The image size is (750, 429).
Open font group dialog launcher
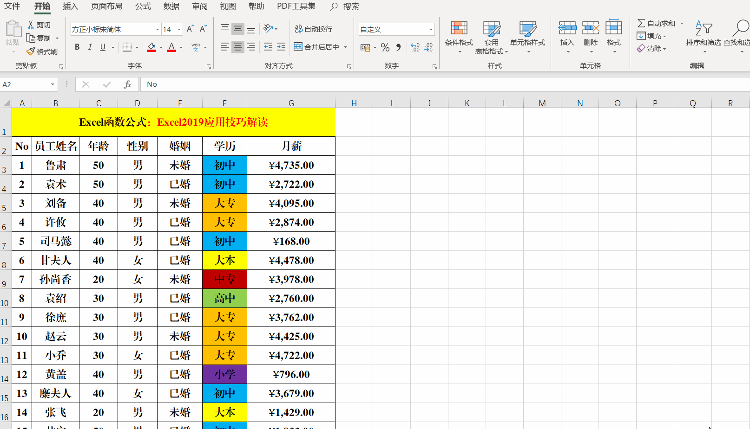tap(209, 66)
